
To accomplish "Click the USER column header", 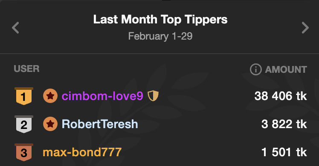I will coord(26,69).
